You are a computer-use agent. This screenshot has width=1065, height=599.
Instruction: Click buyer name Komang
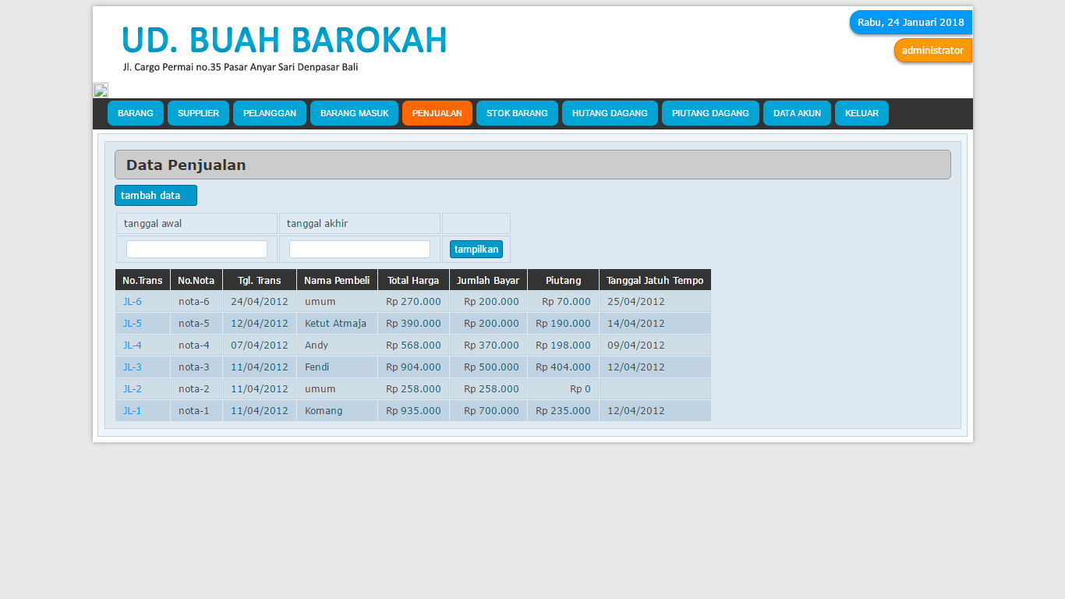[x=324, y=411]
